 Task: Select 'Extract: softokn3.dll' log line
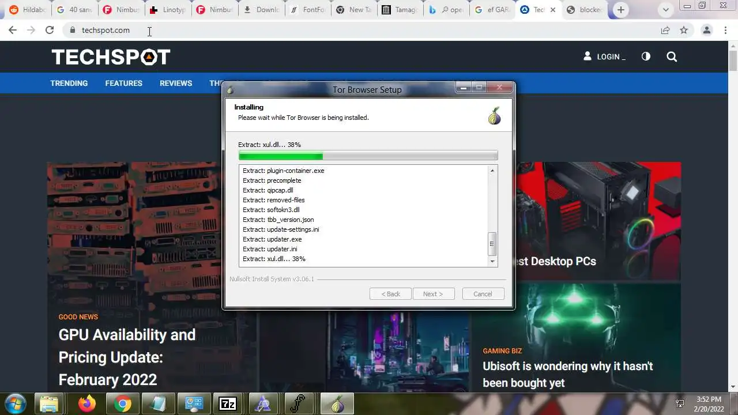click(271, 210)
